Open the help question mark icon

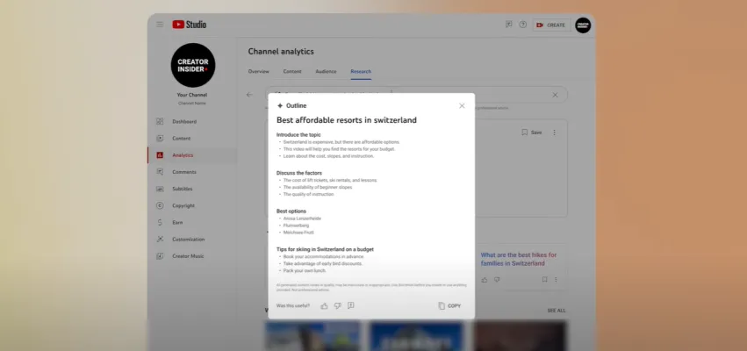point(523,25)
